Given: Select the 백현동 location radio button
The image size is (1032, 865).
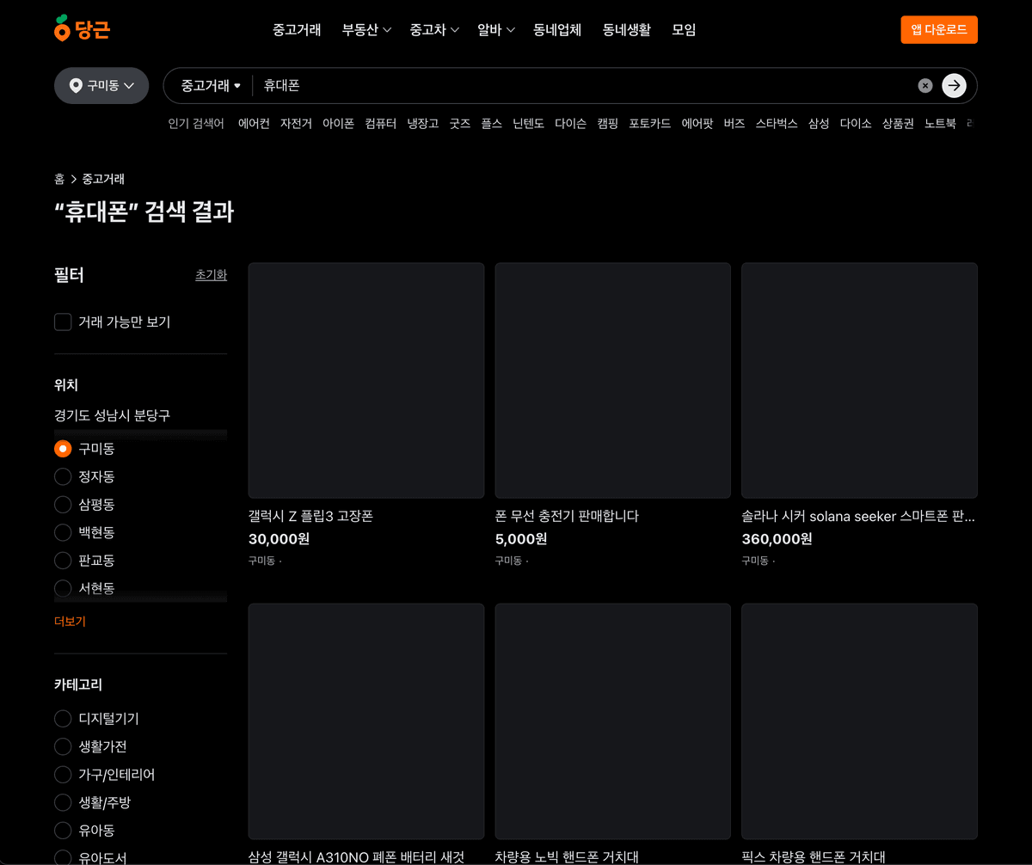Looking at the screenshot, I should click(x=63, y=532).
